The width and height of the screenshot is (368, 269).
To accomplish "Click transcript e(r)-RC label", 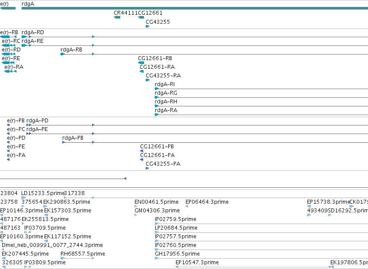I will click(x=11, y=41).
